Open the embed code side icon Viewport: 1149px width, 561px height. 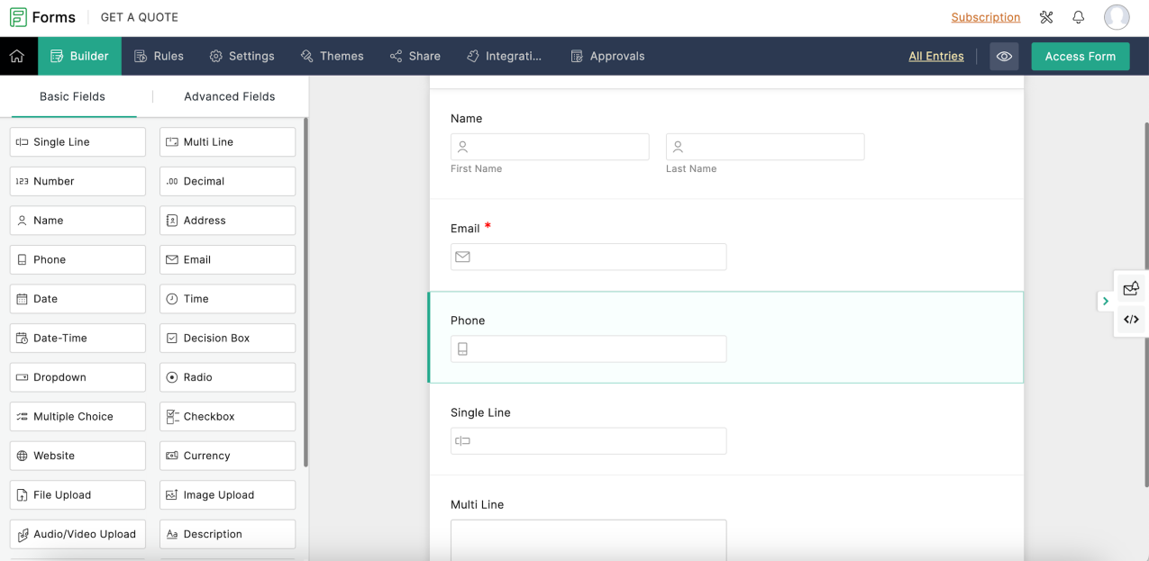coord(1131,319)
